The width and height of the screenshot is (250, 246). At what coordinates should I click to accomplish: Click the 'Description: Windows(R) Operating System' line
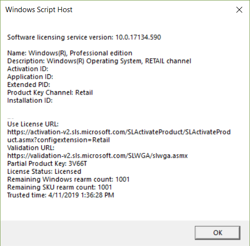click(99, 61)
